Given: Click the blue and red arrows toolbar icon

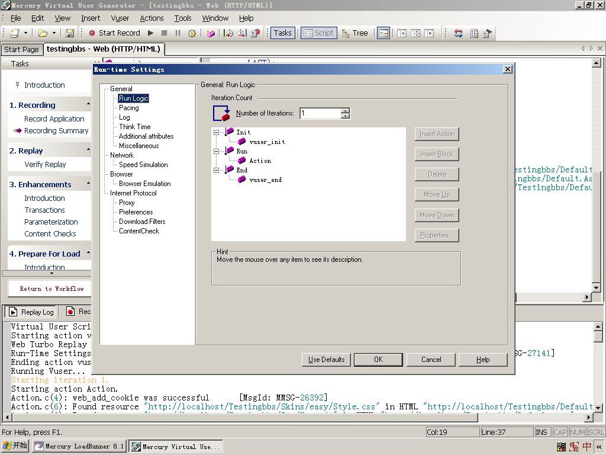Looking at the screenshot, I should 459,33.
